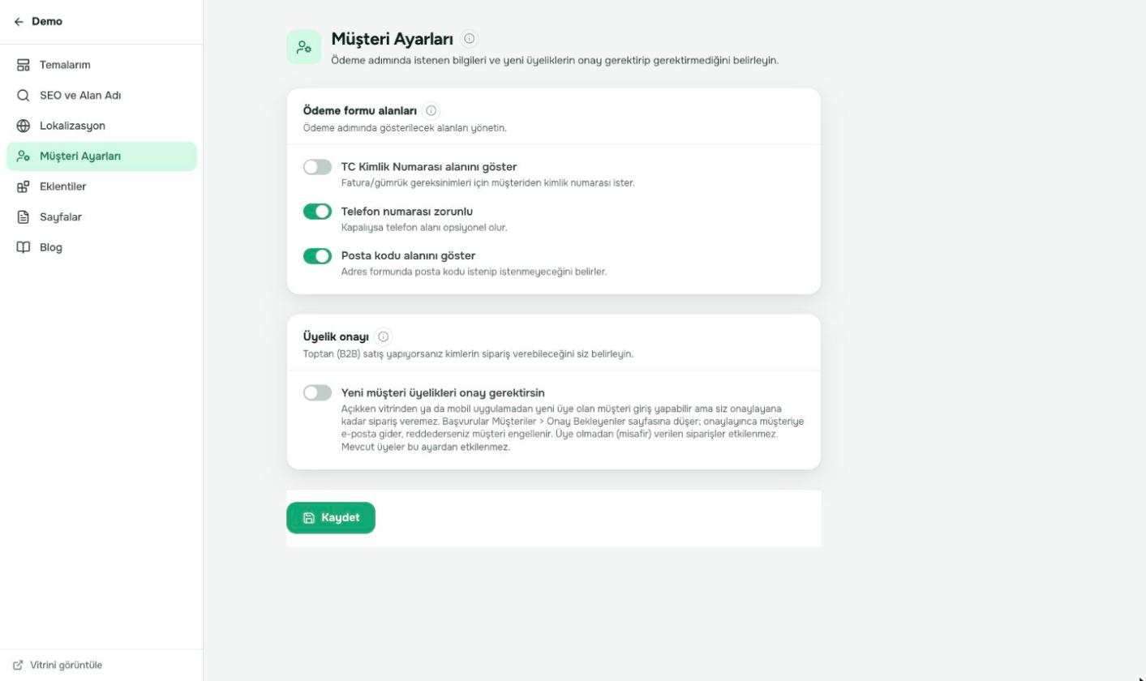
Task: Click info icon next to Ödeme formu alanları
Action: 431,110
